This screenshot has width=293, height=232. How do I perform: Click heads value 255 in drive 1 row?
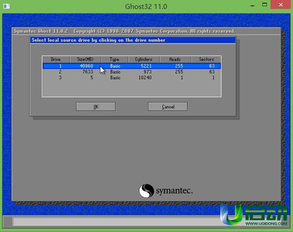point(179,66)
